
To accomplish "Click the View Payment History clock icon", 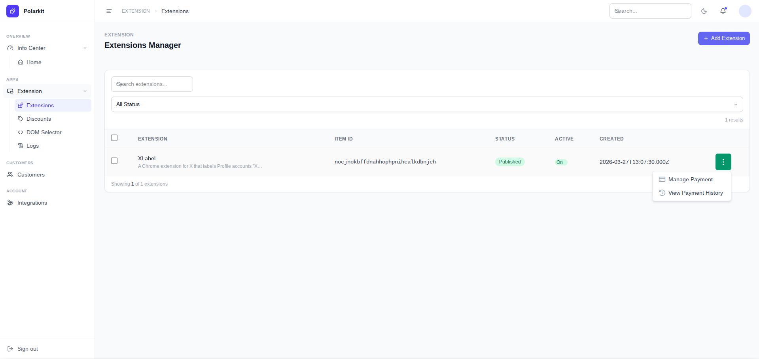I will click(662, 193).
